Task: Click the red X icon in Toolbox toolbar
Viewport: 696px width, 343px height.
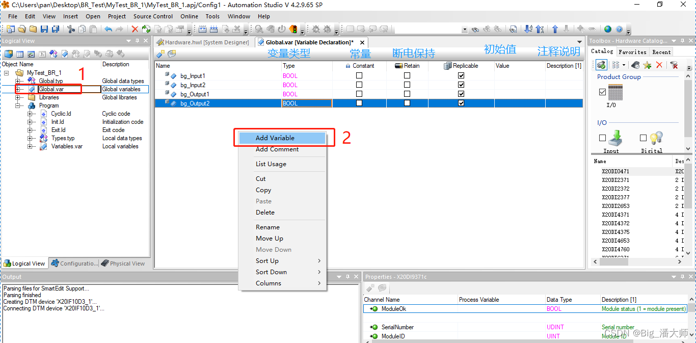Action: pyautogui.click(x=659, y=65)
